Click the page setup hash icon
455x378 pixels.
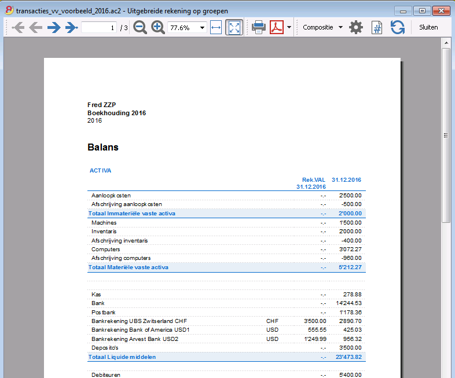tap(377, 28)
